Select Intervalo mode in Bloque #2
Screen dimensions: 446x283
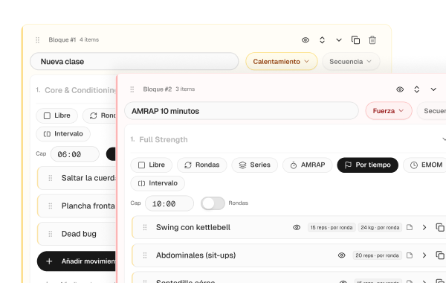pyautogui.click(x=158, y=183)
